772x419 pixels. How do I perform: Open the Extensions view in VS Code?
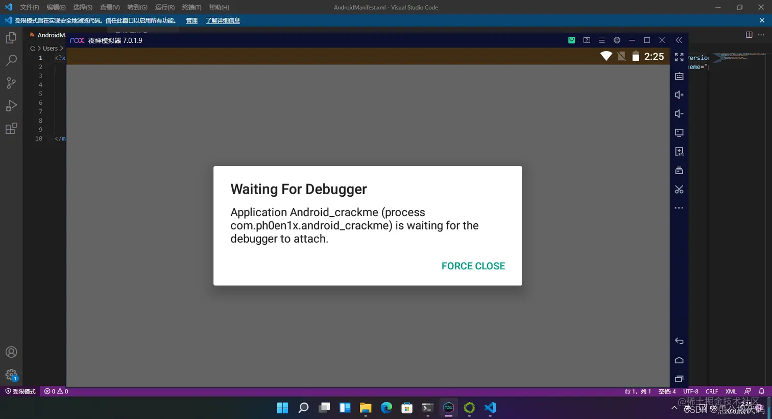pyautogui.click(x=11, y=128)
